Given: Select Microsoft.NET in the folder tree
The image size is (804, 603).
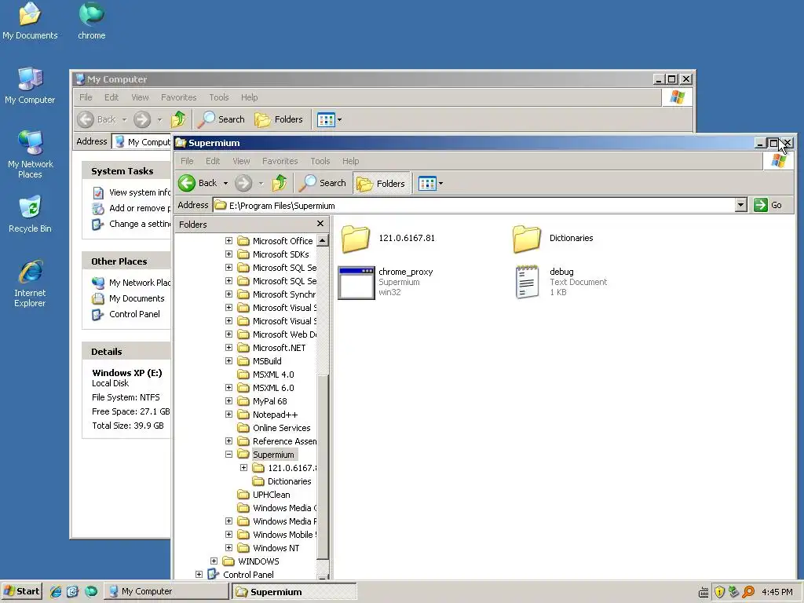Looking at the screenshot, I should point(279,348).
